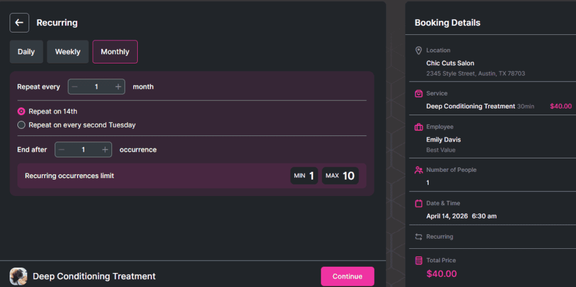The width and height of the screenshot is (576, 287).
Task: Click the $40.00 total price amount
Action: (441, 274)
